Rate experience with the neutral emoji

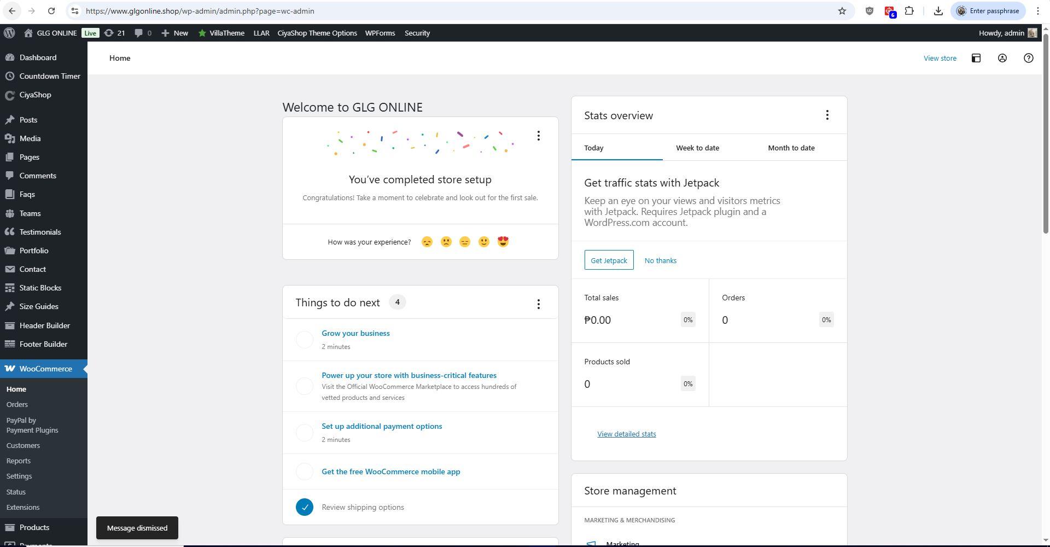465,242
